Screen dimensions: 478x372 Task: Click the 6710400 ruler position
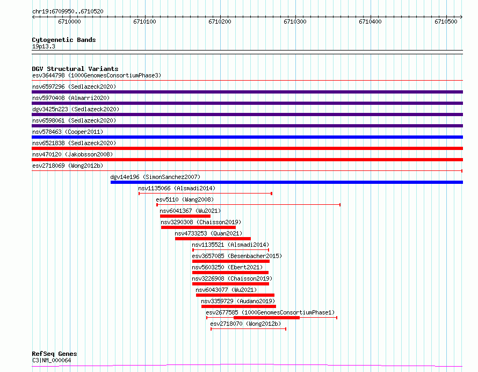(x=371, y=22)
